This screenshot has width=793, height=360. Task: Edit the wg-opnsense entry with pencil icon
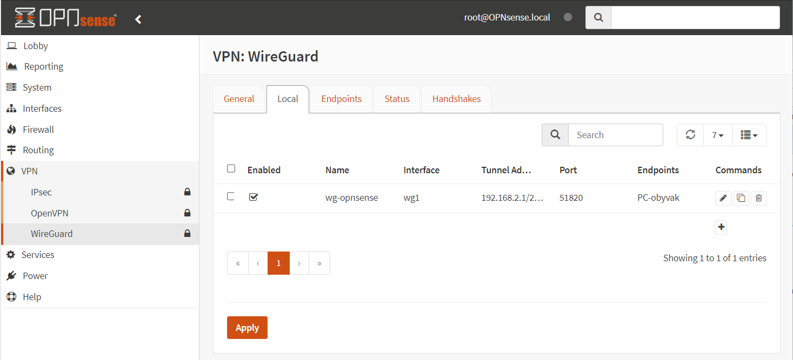click(723, 198)
